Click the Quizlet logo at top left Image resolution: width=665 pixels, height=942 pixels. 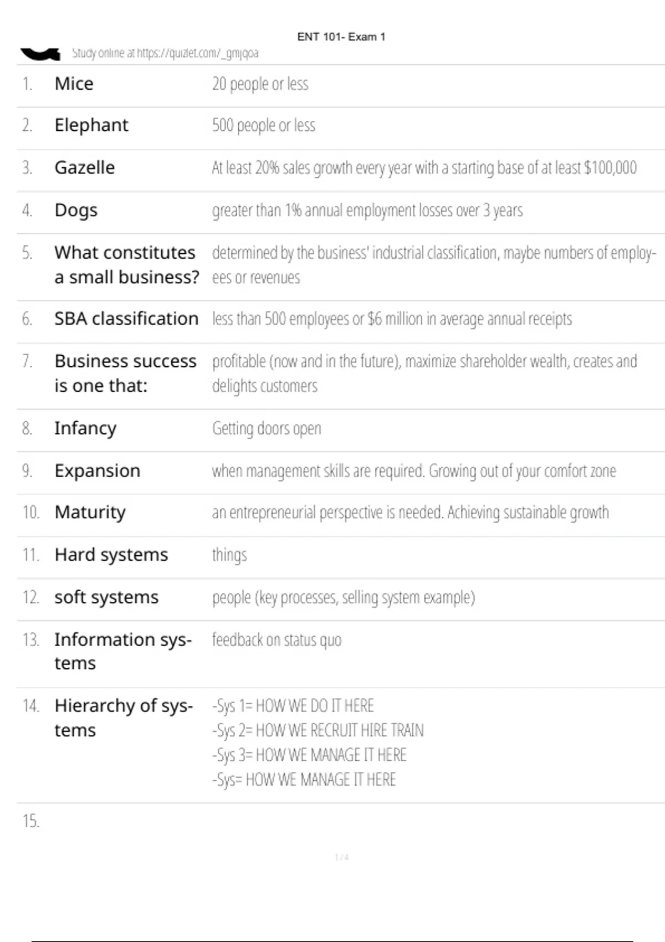tap(40, 54)
